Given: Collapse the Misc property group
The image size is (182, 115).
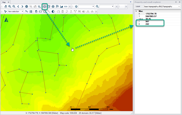Looking at the screenshot, I should point(136,11).
